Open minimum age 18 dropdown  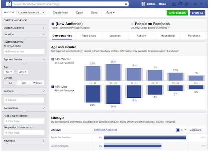[x=9, y=72]
